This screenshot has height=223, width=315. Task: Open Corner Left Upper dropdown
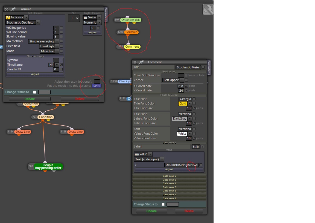[x=182, y=80]
